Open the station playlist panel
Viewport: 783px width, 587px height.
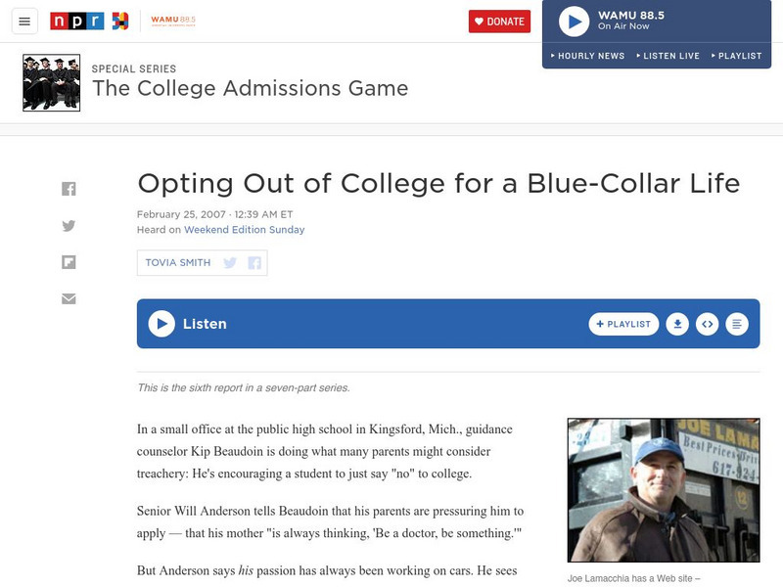pos(737,56)
